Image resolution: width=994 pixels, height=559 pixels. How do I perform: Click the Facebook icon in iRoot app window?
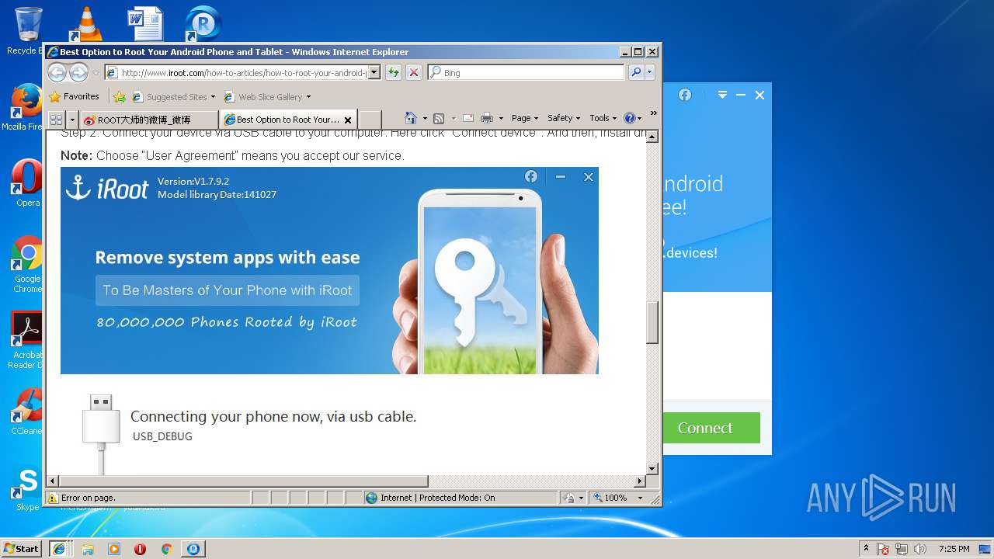pos(685,95)
